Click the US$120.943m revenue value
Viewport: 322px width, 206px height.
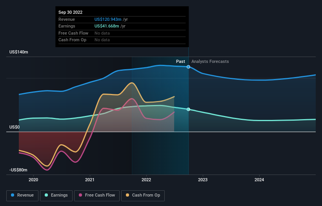tap(108, 19)
